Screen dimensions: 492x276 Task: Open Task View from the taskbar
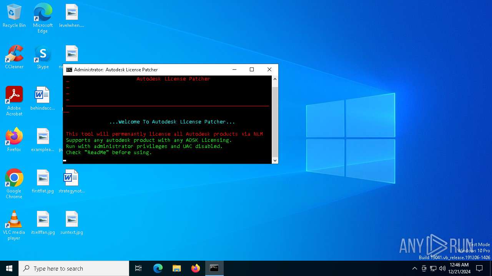138,268
